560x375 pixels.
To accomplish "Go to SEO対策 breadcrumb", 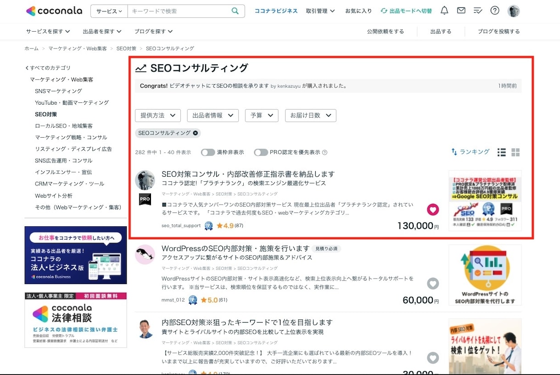I will (x=126, y=48).
